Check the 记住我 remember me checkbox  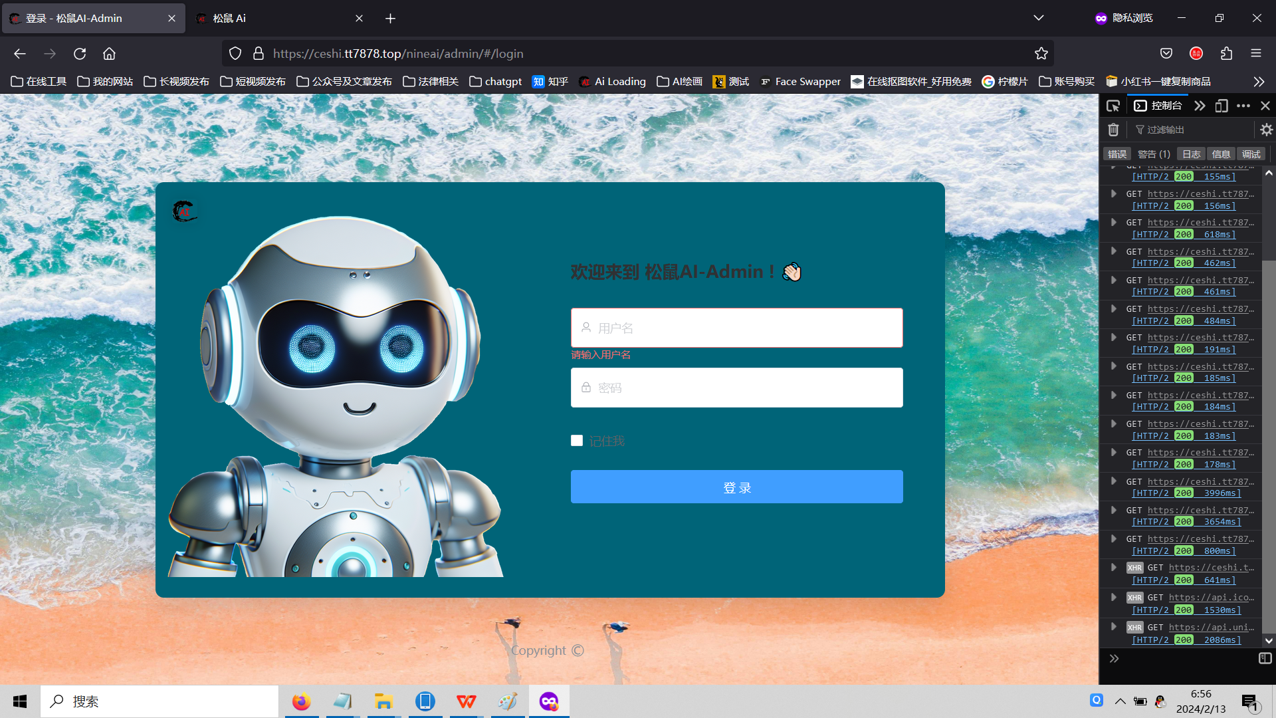pos(577,441)
